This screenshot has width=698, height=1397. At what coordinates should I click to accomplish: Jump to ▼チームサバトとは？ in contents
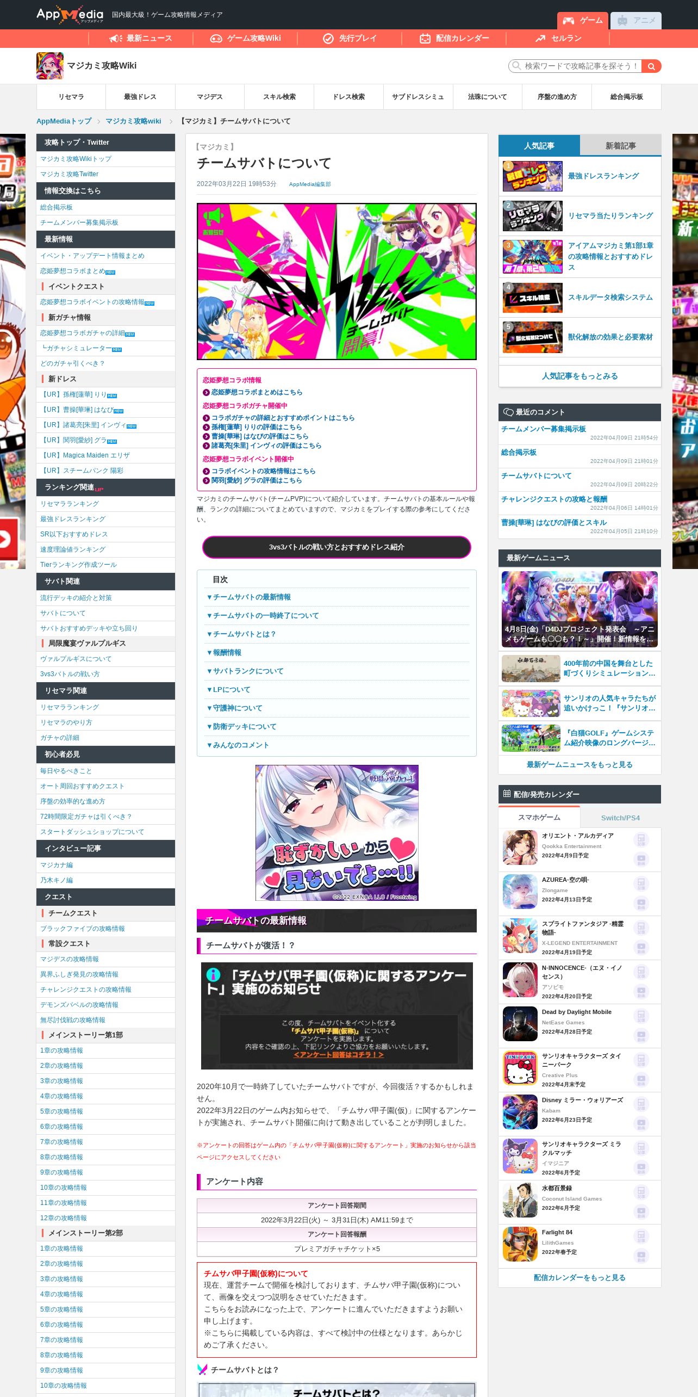pos(241,634)
